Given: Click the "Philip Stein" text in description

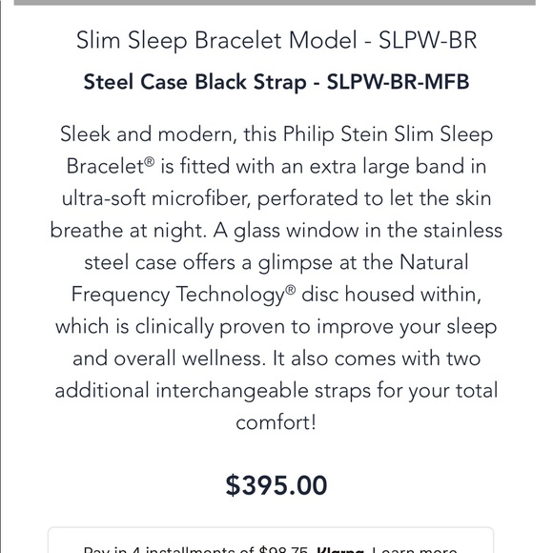Looking at the screenshot, I should pos(336,134).
